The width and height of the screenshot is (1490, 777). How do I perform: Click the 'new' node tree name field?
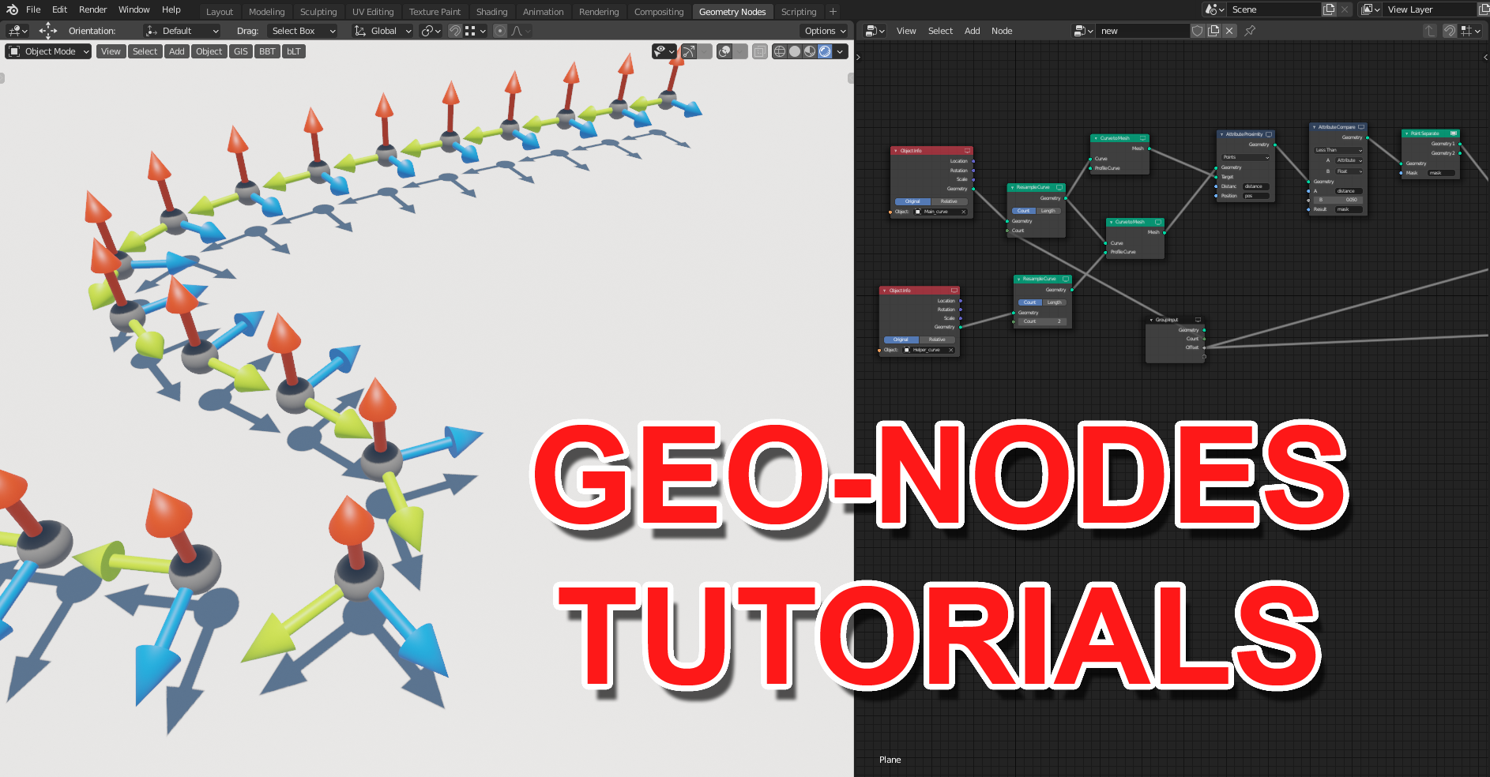(x=1142, y=31)
